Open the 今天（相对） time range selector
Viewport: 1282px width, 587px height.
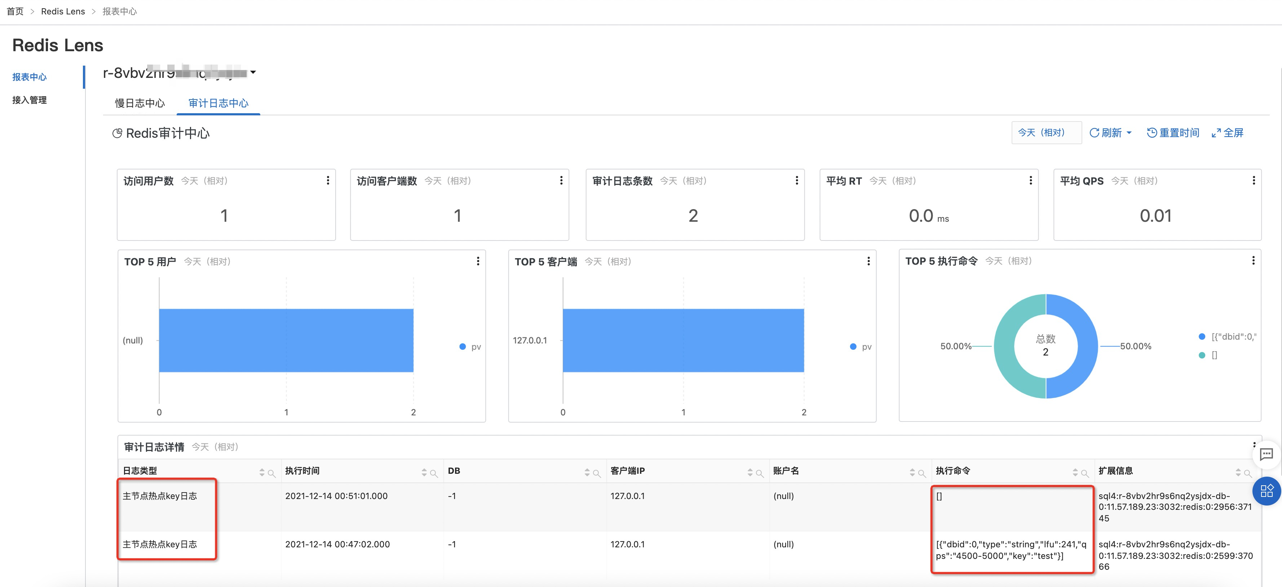coord(1046,132)
